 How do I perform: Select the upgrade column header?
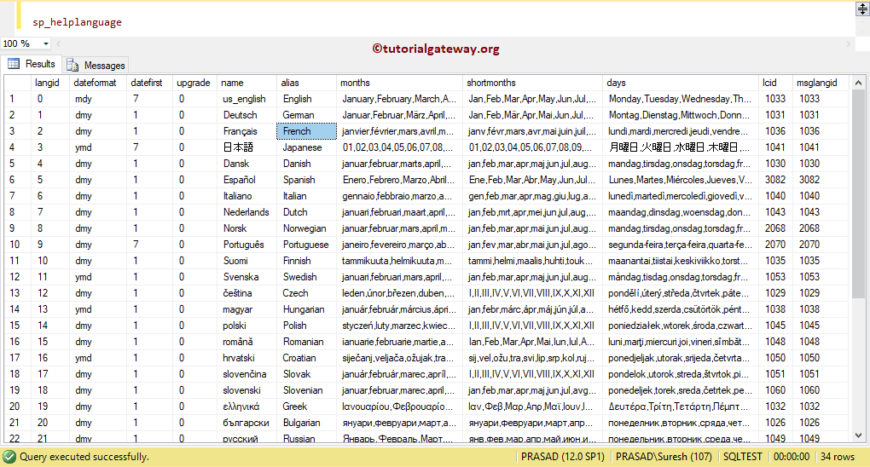194,83
